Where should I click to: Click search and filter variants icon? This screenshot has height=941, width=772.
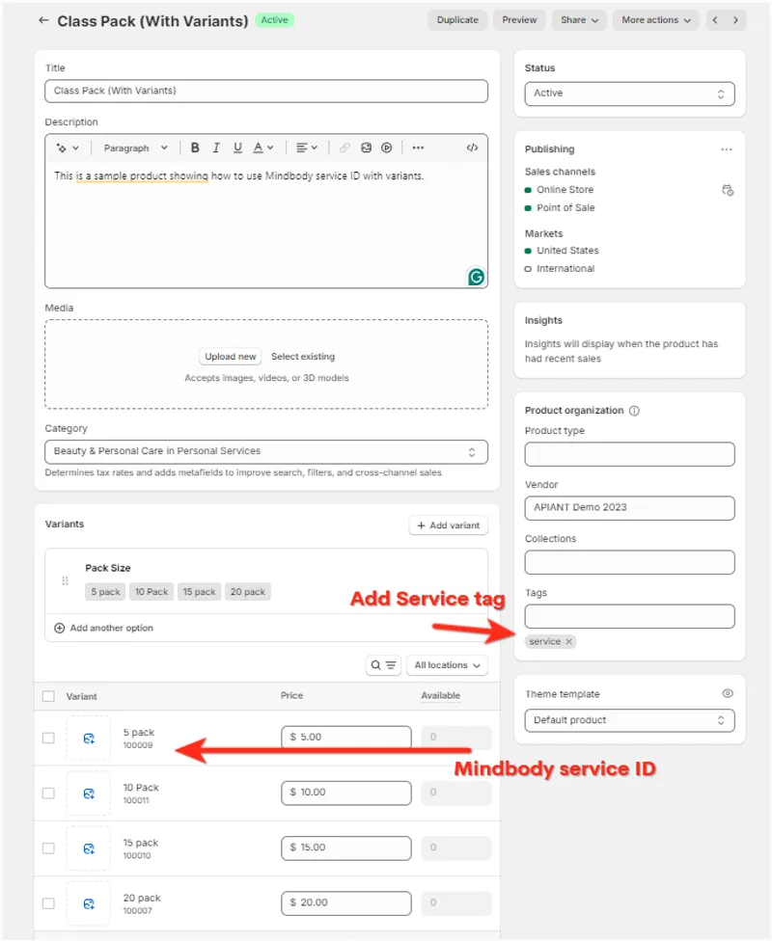[383, 665]
